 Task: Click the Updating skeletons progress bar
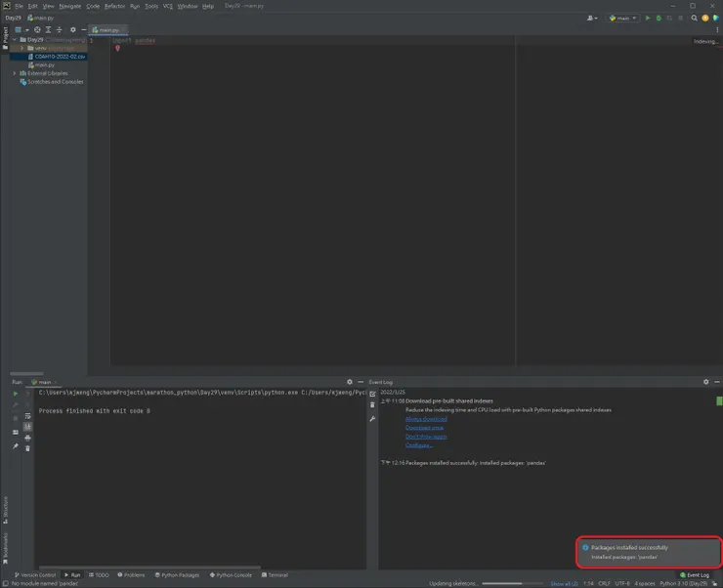513,583
